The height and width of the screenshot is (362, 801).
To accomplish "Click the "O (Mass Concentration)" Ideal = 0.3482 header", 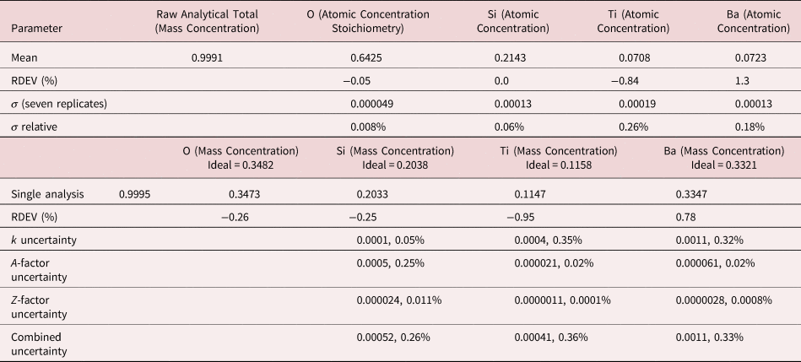I will 241,158.
